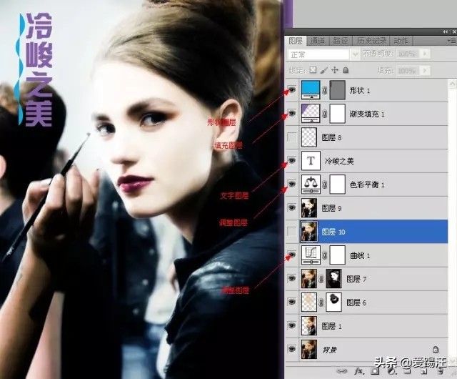Click the layer mask thumbnail of 图层 7

coord(333,279)
